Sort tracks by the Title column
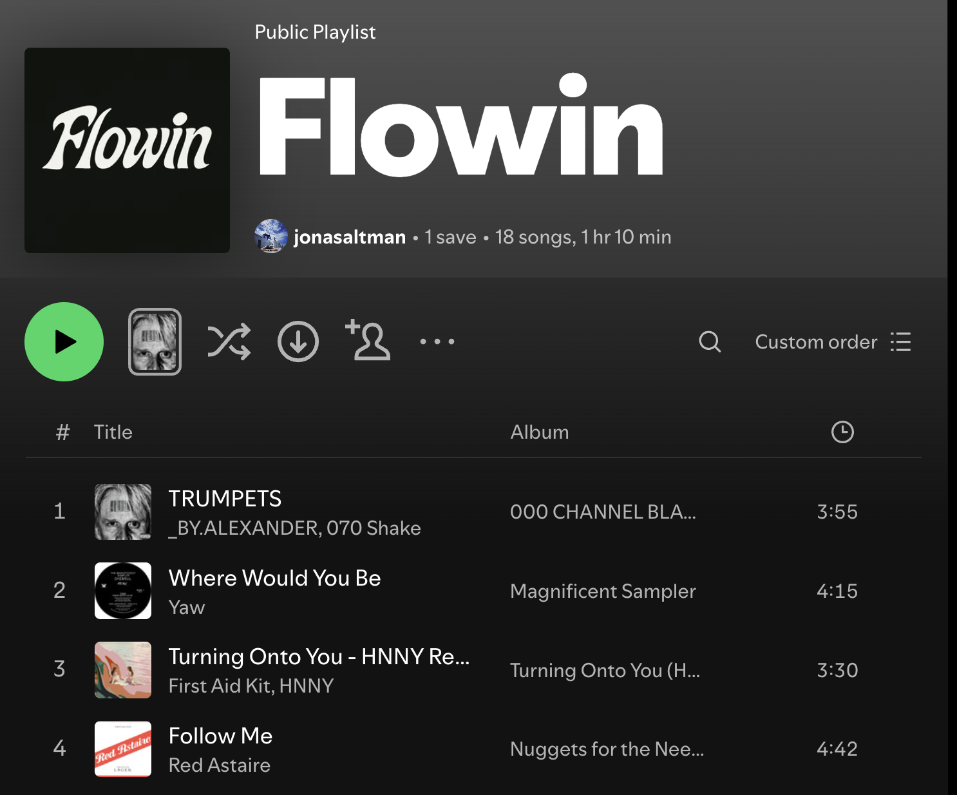Screen dimensions: 957x795 (x=113, y=432)
